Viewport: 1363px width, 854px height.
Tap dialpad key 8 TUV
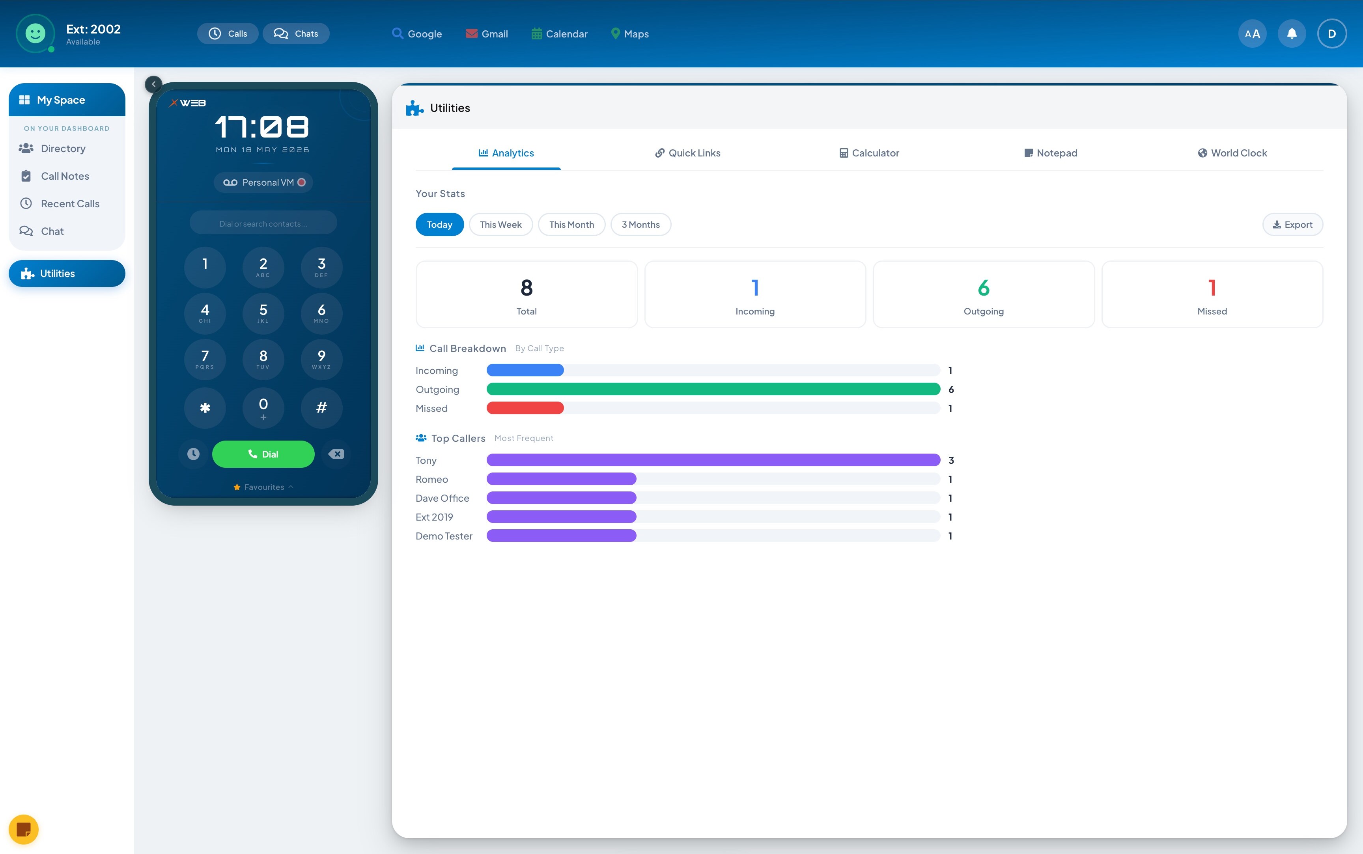263,359
